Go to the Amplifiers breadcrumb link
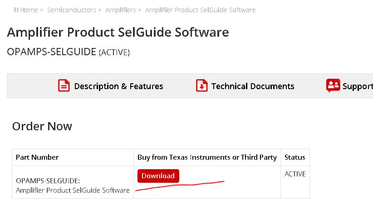 click(120, 9)
